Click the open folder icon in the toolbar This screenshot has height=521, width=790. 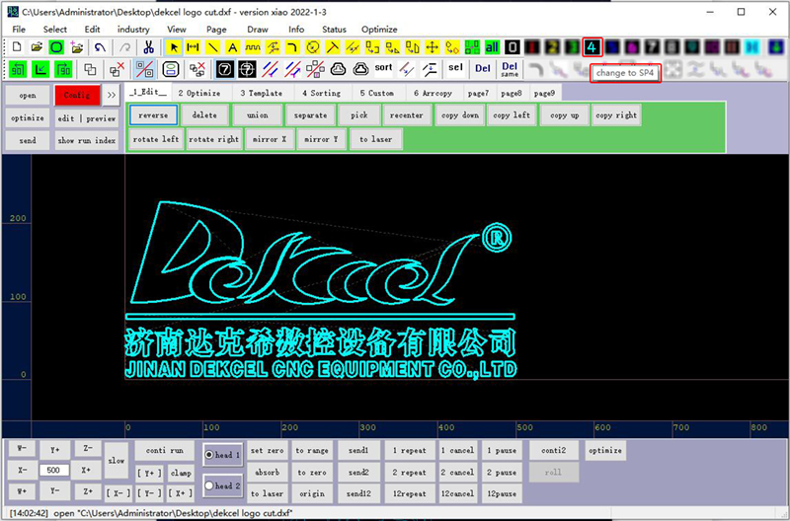pos(37,47)
